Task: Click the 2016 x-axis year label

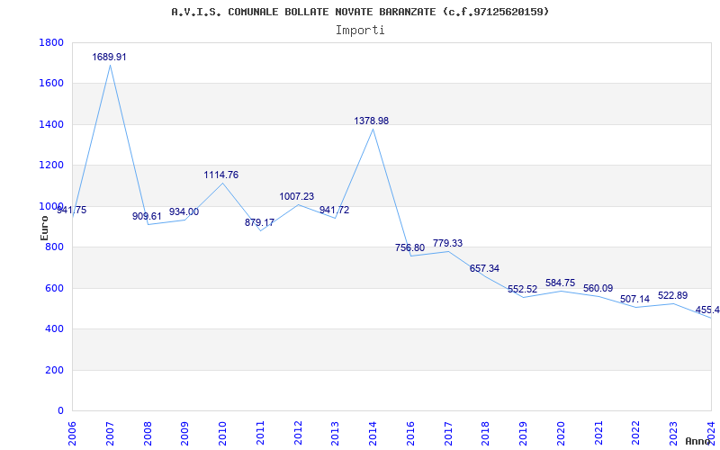Action: click(x=411, y=433)
